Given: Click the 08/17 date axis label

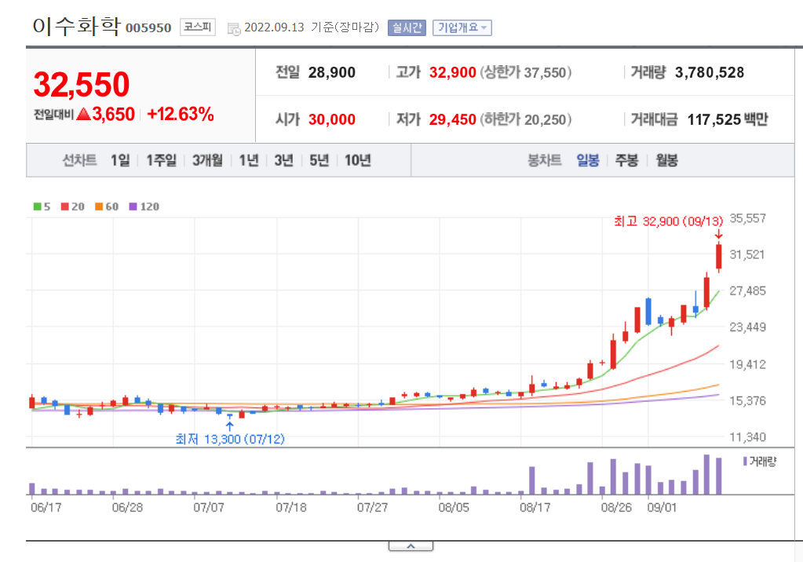Looking at the screenshot, I should click(x=535, y=507).
